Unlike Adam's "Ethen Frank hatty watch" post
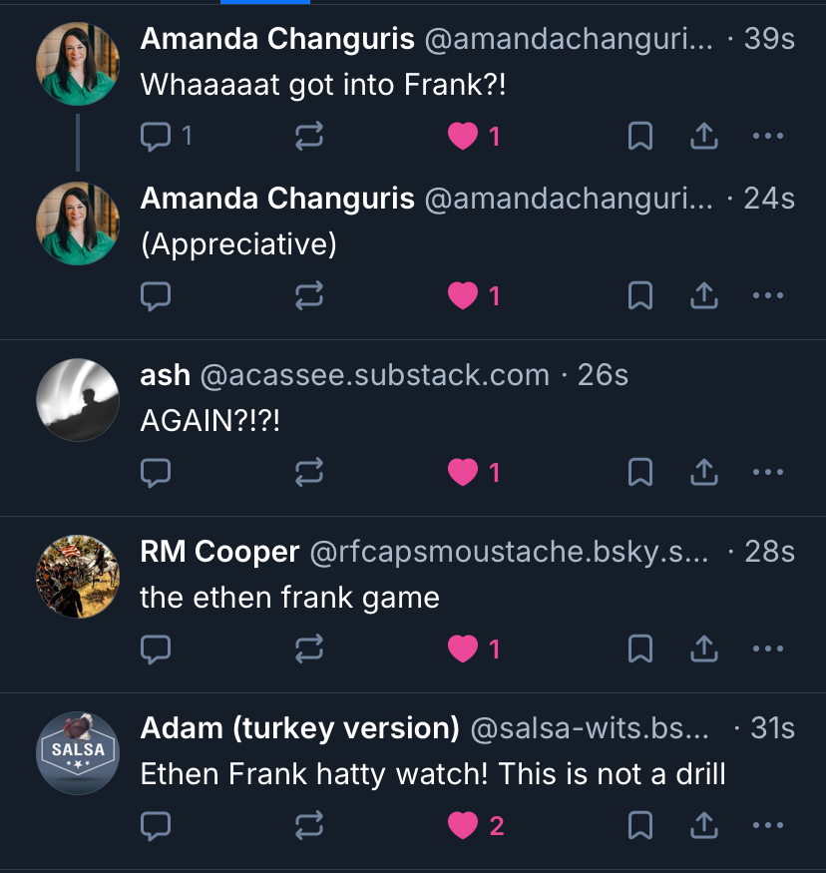Image resolution: width=826 pixels, height=873 pixels. click(463, 825)
